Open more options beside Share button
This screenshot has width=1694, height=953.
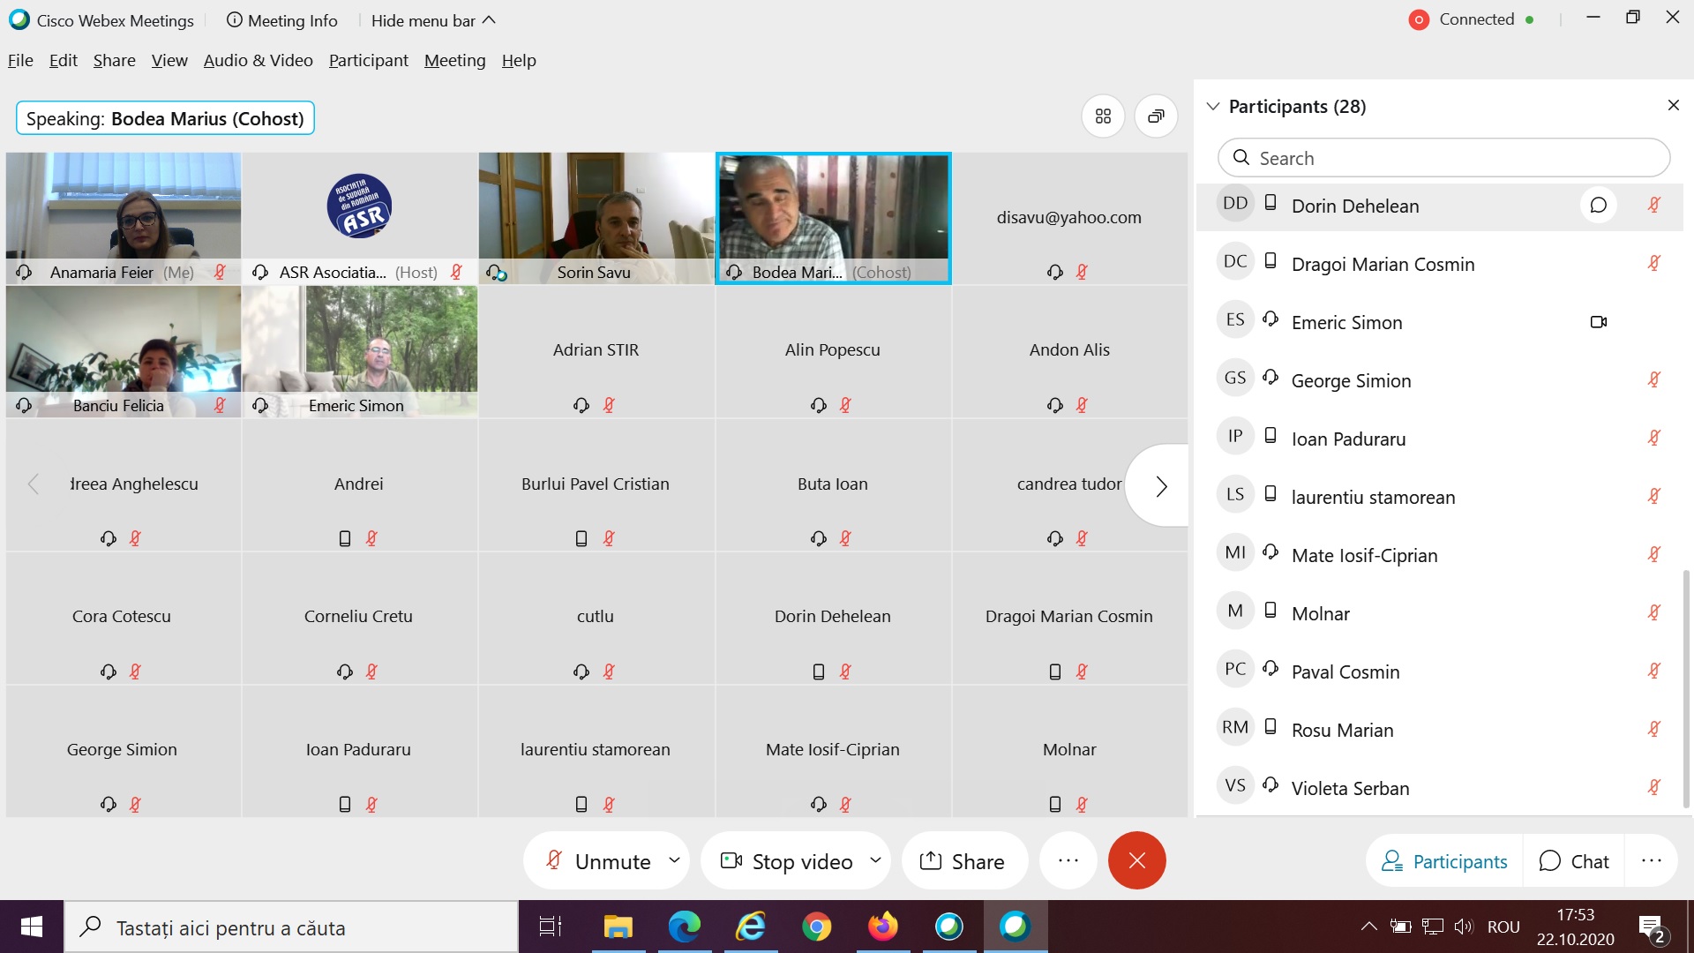click(x=1068, y=860)
